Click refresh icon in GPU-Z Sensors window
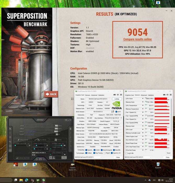This screenshot has width=175, height=183. (x=167, y=95)
